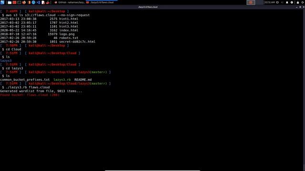Click the orange book-like panel launcher icon
Viewport: 305px width, 171px height.
point(29,2)
